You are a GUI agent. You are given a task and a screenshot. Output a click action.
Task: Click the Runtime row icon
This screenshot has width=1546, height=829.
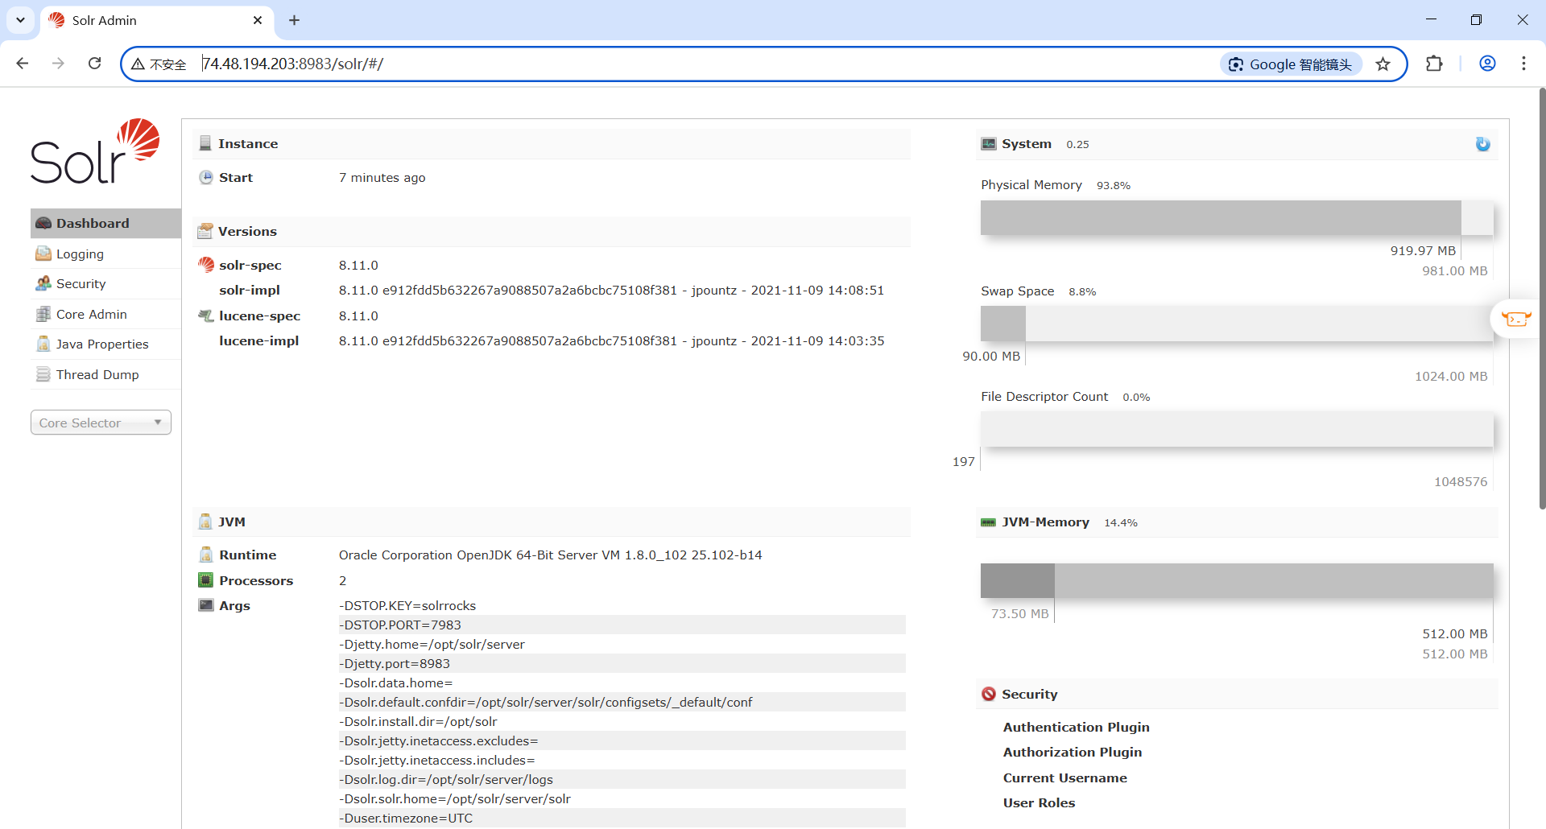(206, 555)
